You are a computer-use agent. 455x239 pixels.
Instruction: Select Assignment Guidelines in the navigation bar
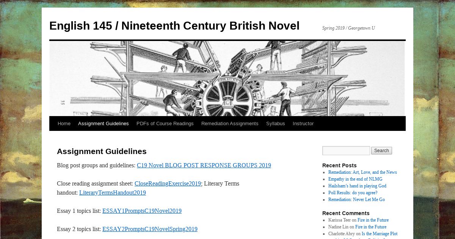click(x=104, y=124)
